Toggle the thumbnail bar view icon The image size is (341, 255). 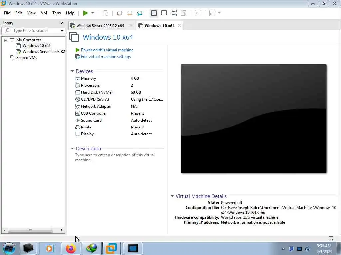164,13
